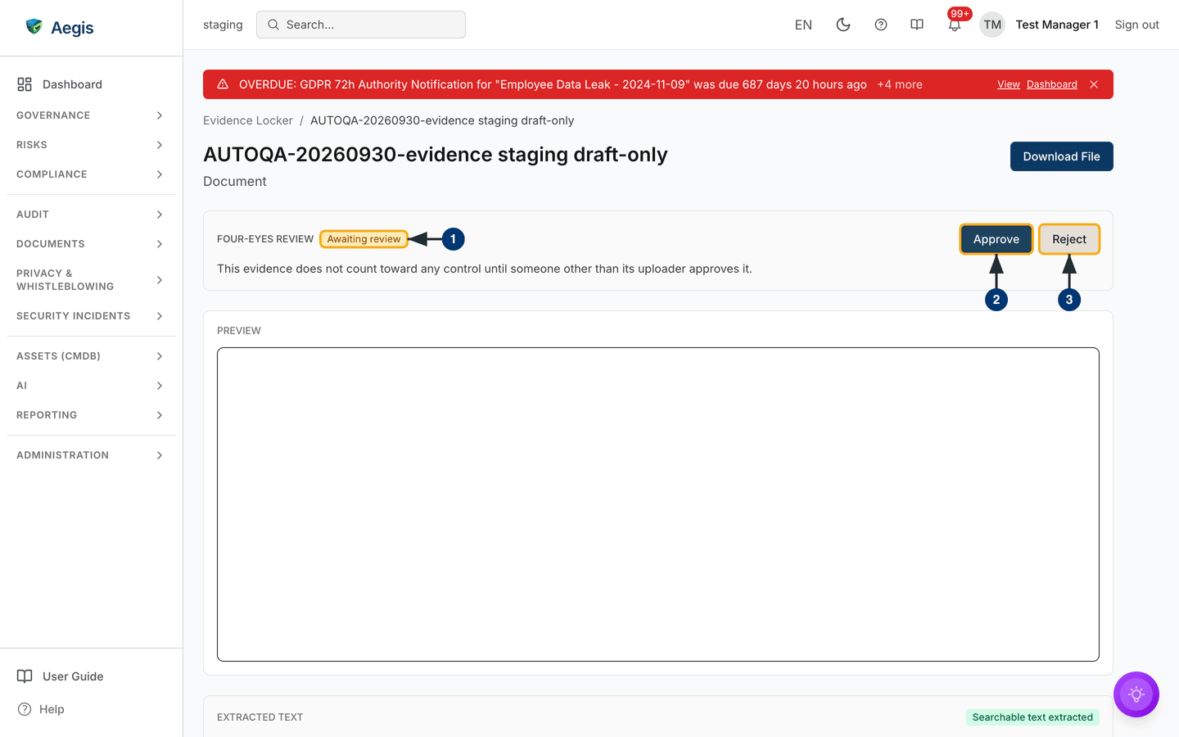
Task: Click the staging environment label
Action: (x=223, y=25)
